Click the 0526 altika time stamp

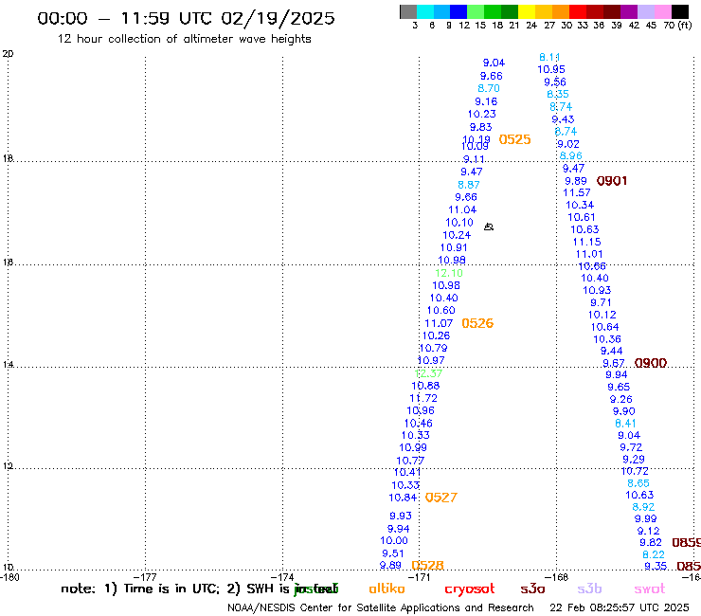click(477, 323)
